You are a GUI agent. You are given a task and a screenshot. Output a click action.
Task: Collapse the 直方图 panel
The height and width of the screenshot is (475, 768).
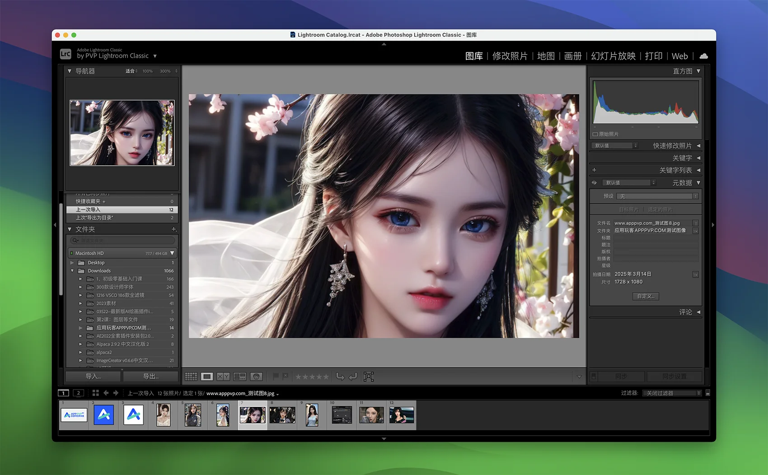[698, 71]
